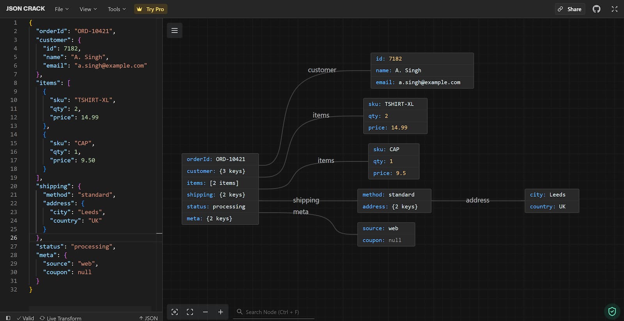This screenshot has width=624, height=321.
Task: Toggle Live Transform in status bar
Action: (x=60, y=318)
